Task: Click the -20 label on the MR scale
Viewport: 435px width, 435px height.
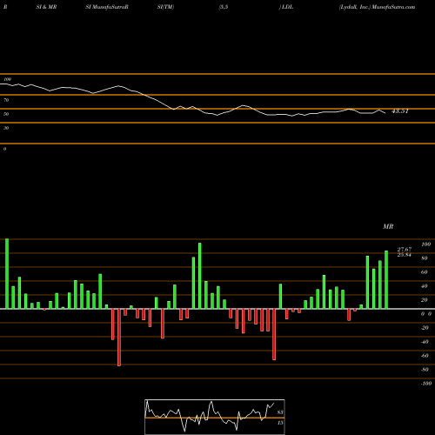Action: pyautogui.click(x=425, y=328)
